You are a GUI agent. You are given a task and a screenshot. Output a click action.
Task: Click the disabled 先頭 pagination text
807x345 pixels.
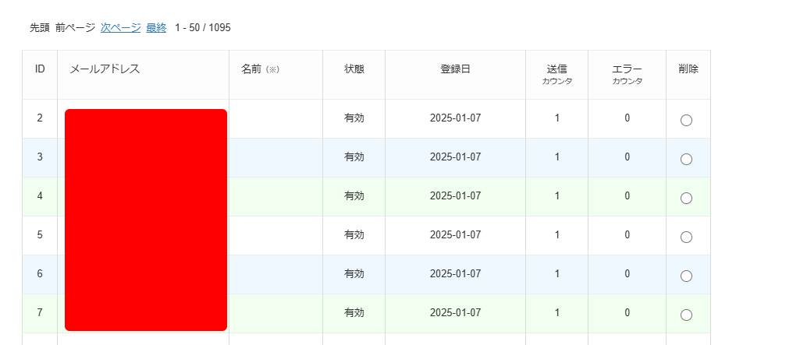40,28
